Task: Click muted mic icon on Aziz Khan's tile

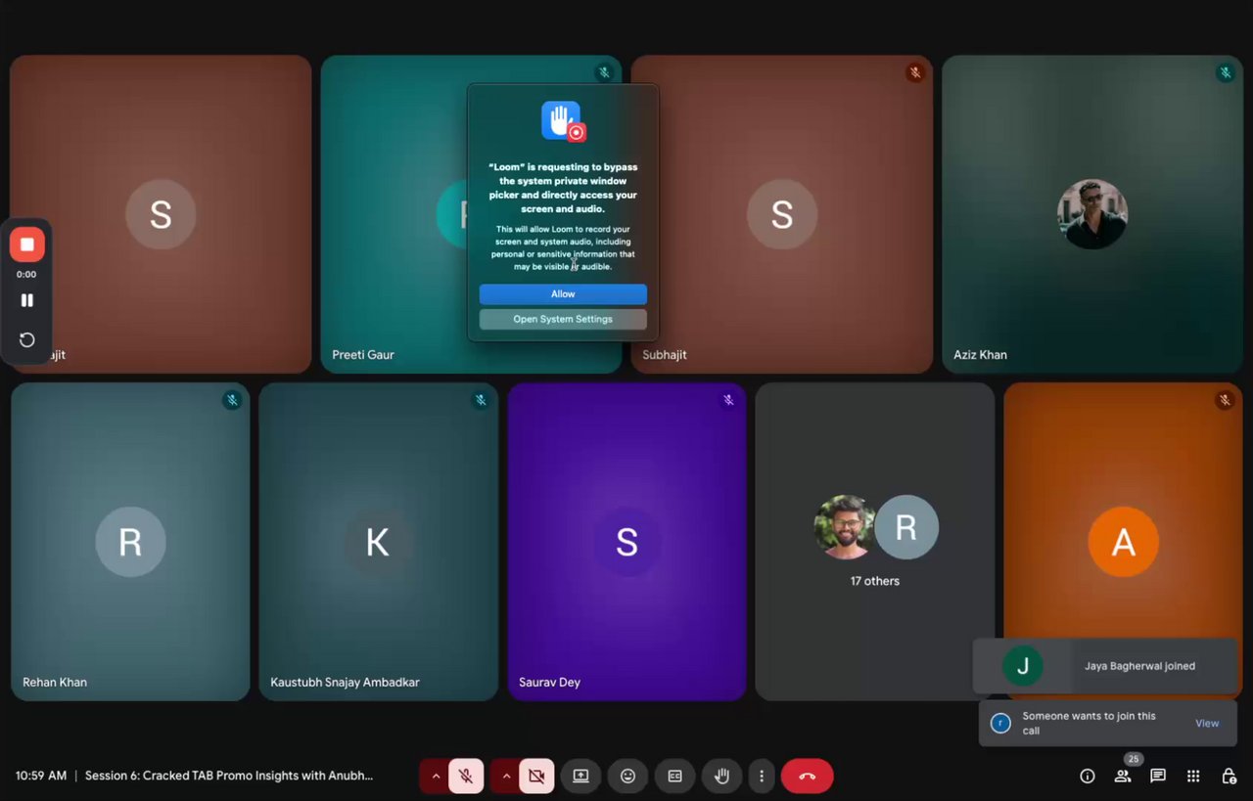Action: pyautogui.click(x=1225, y=72)
